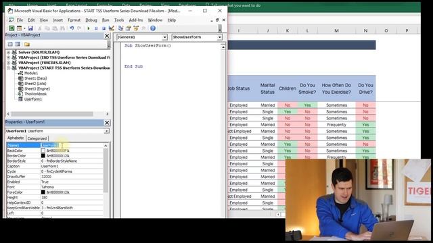Select Sheet1 (Data) in project tree

pyautogui.click(x=36, y=78)
